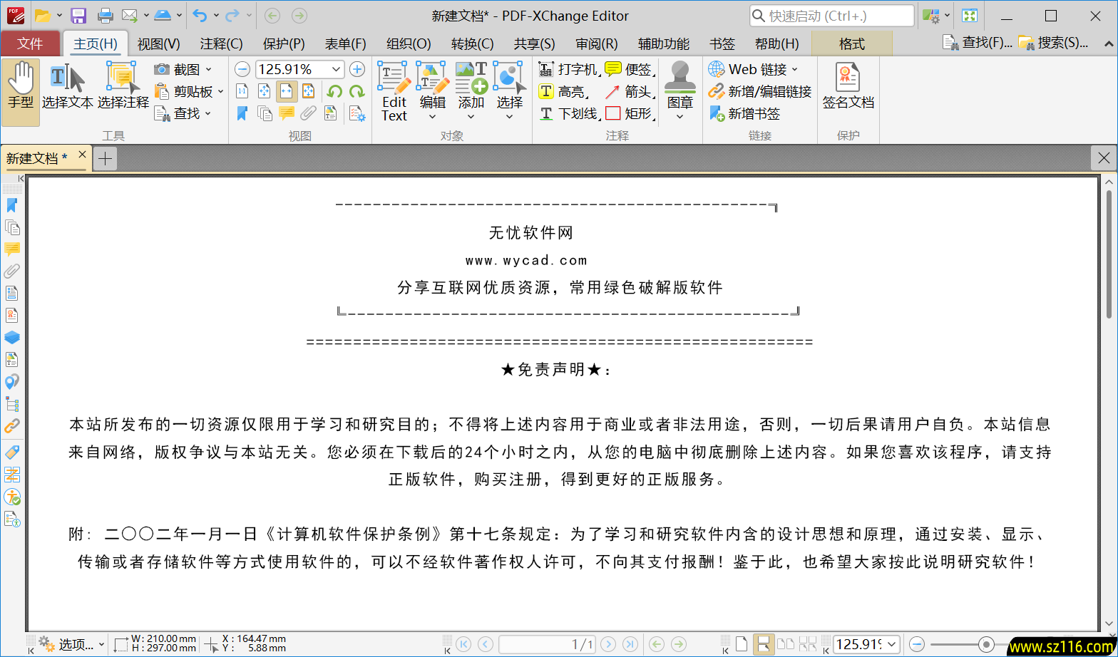Image resolution: width=1118 pixels, height=657 pixels.
Task: Click the Scan icon in quick toolbar
Action: pyautogui.click(x=163, y=15)
